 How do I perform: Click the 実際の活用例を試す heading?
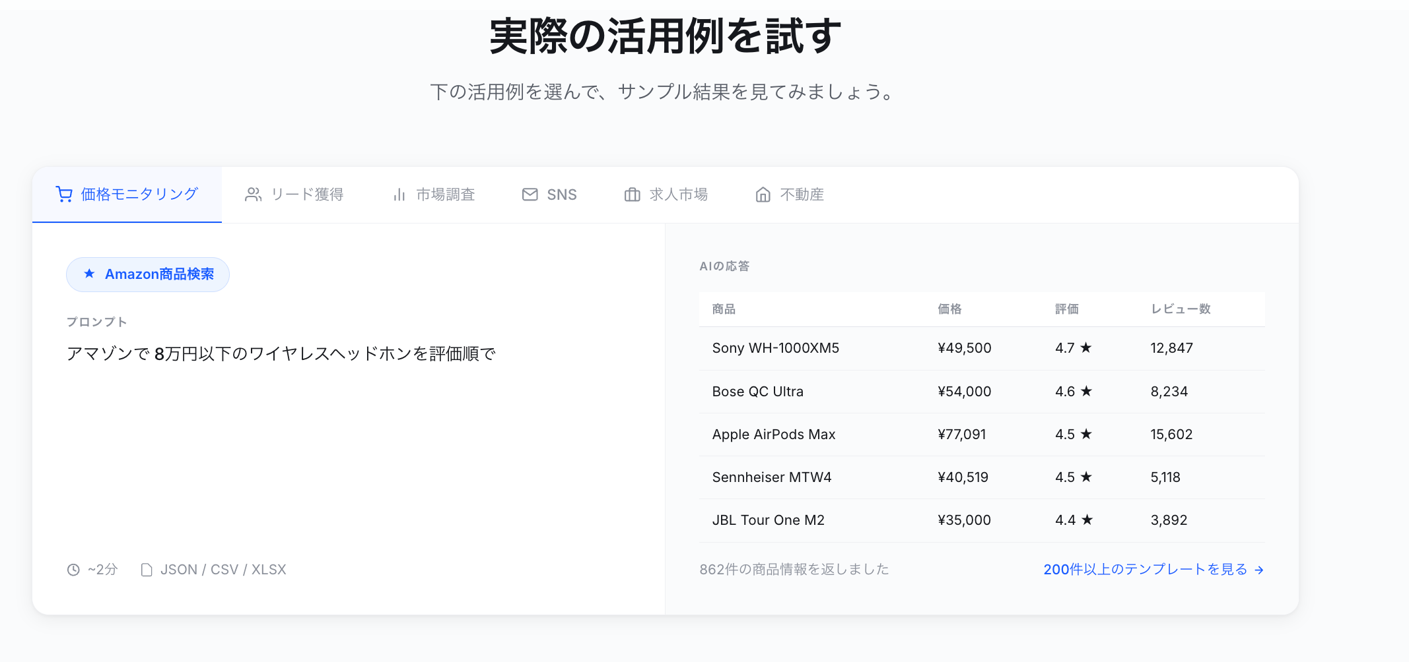click(x=665, y=36)
